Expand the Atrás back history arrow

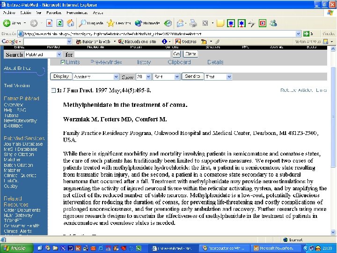coord(25,23)
